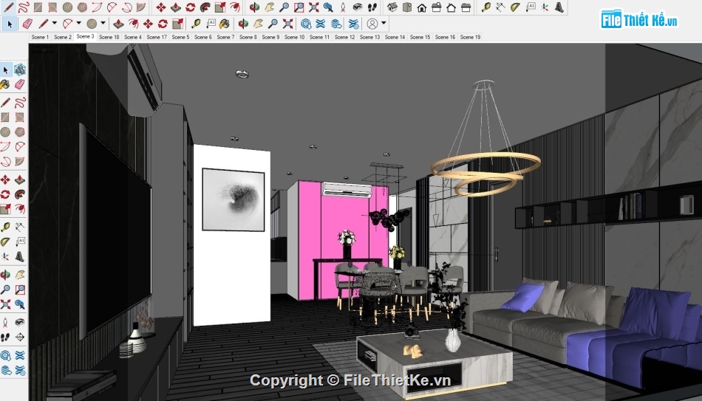Viewport: 702px width, 401px height.
Task: Expand the user account dropdown arrow
Action: pyautogui.click(x=384, y=23)
